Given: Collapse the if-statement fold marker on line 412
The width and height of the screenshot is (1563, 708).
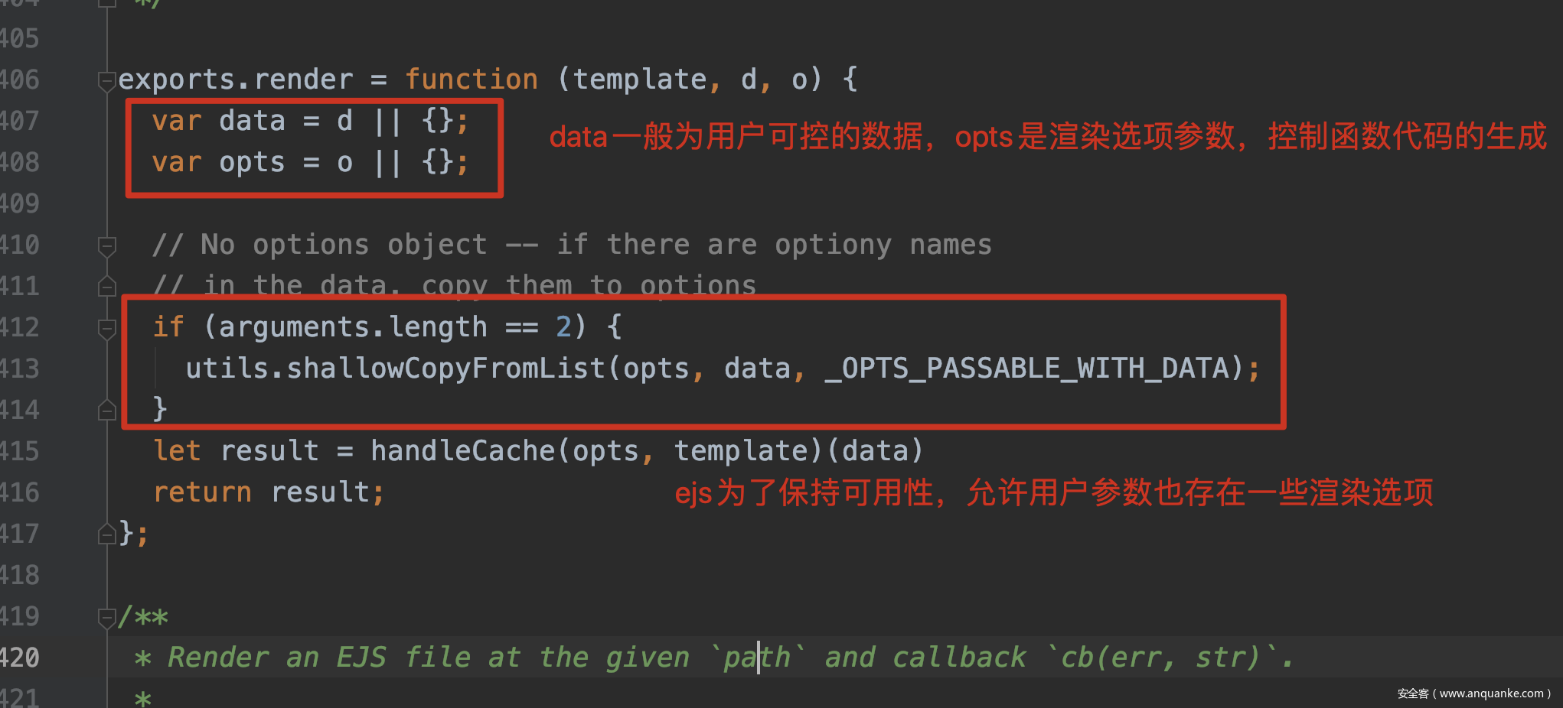Looking at the screenshot, I should [107, 328].
